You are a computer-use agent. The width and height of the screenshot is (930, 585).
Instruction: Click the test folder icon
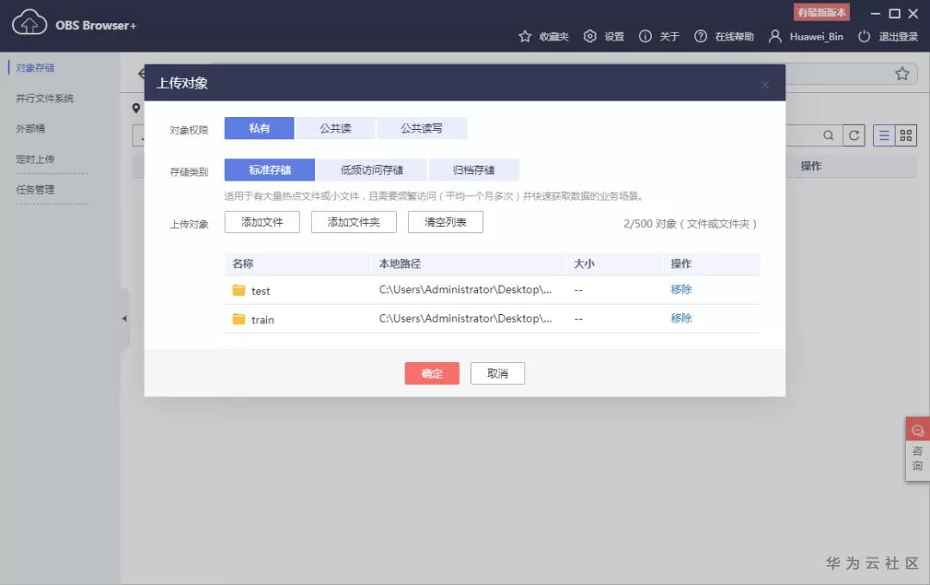pos(239,291)
